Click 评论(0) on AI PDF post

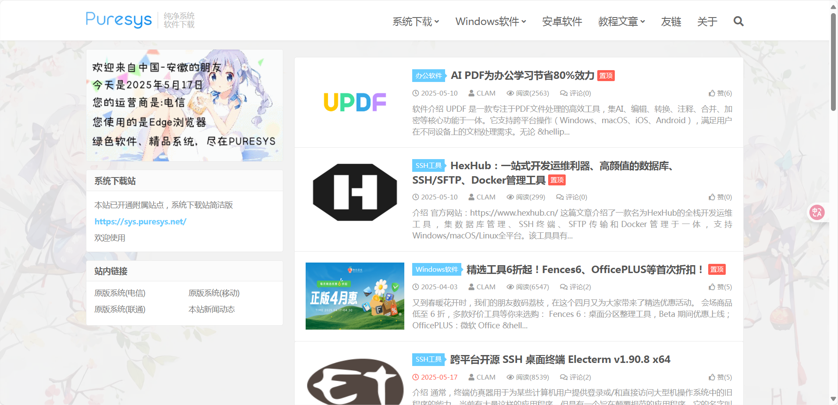tap(580, 93)
